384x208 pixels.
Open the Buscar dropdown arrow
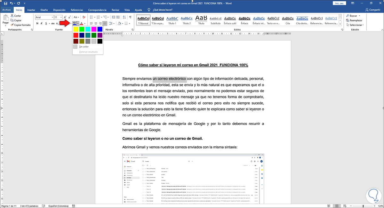coord(359,16)
